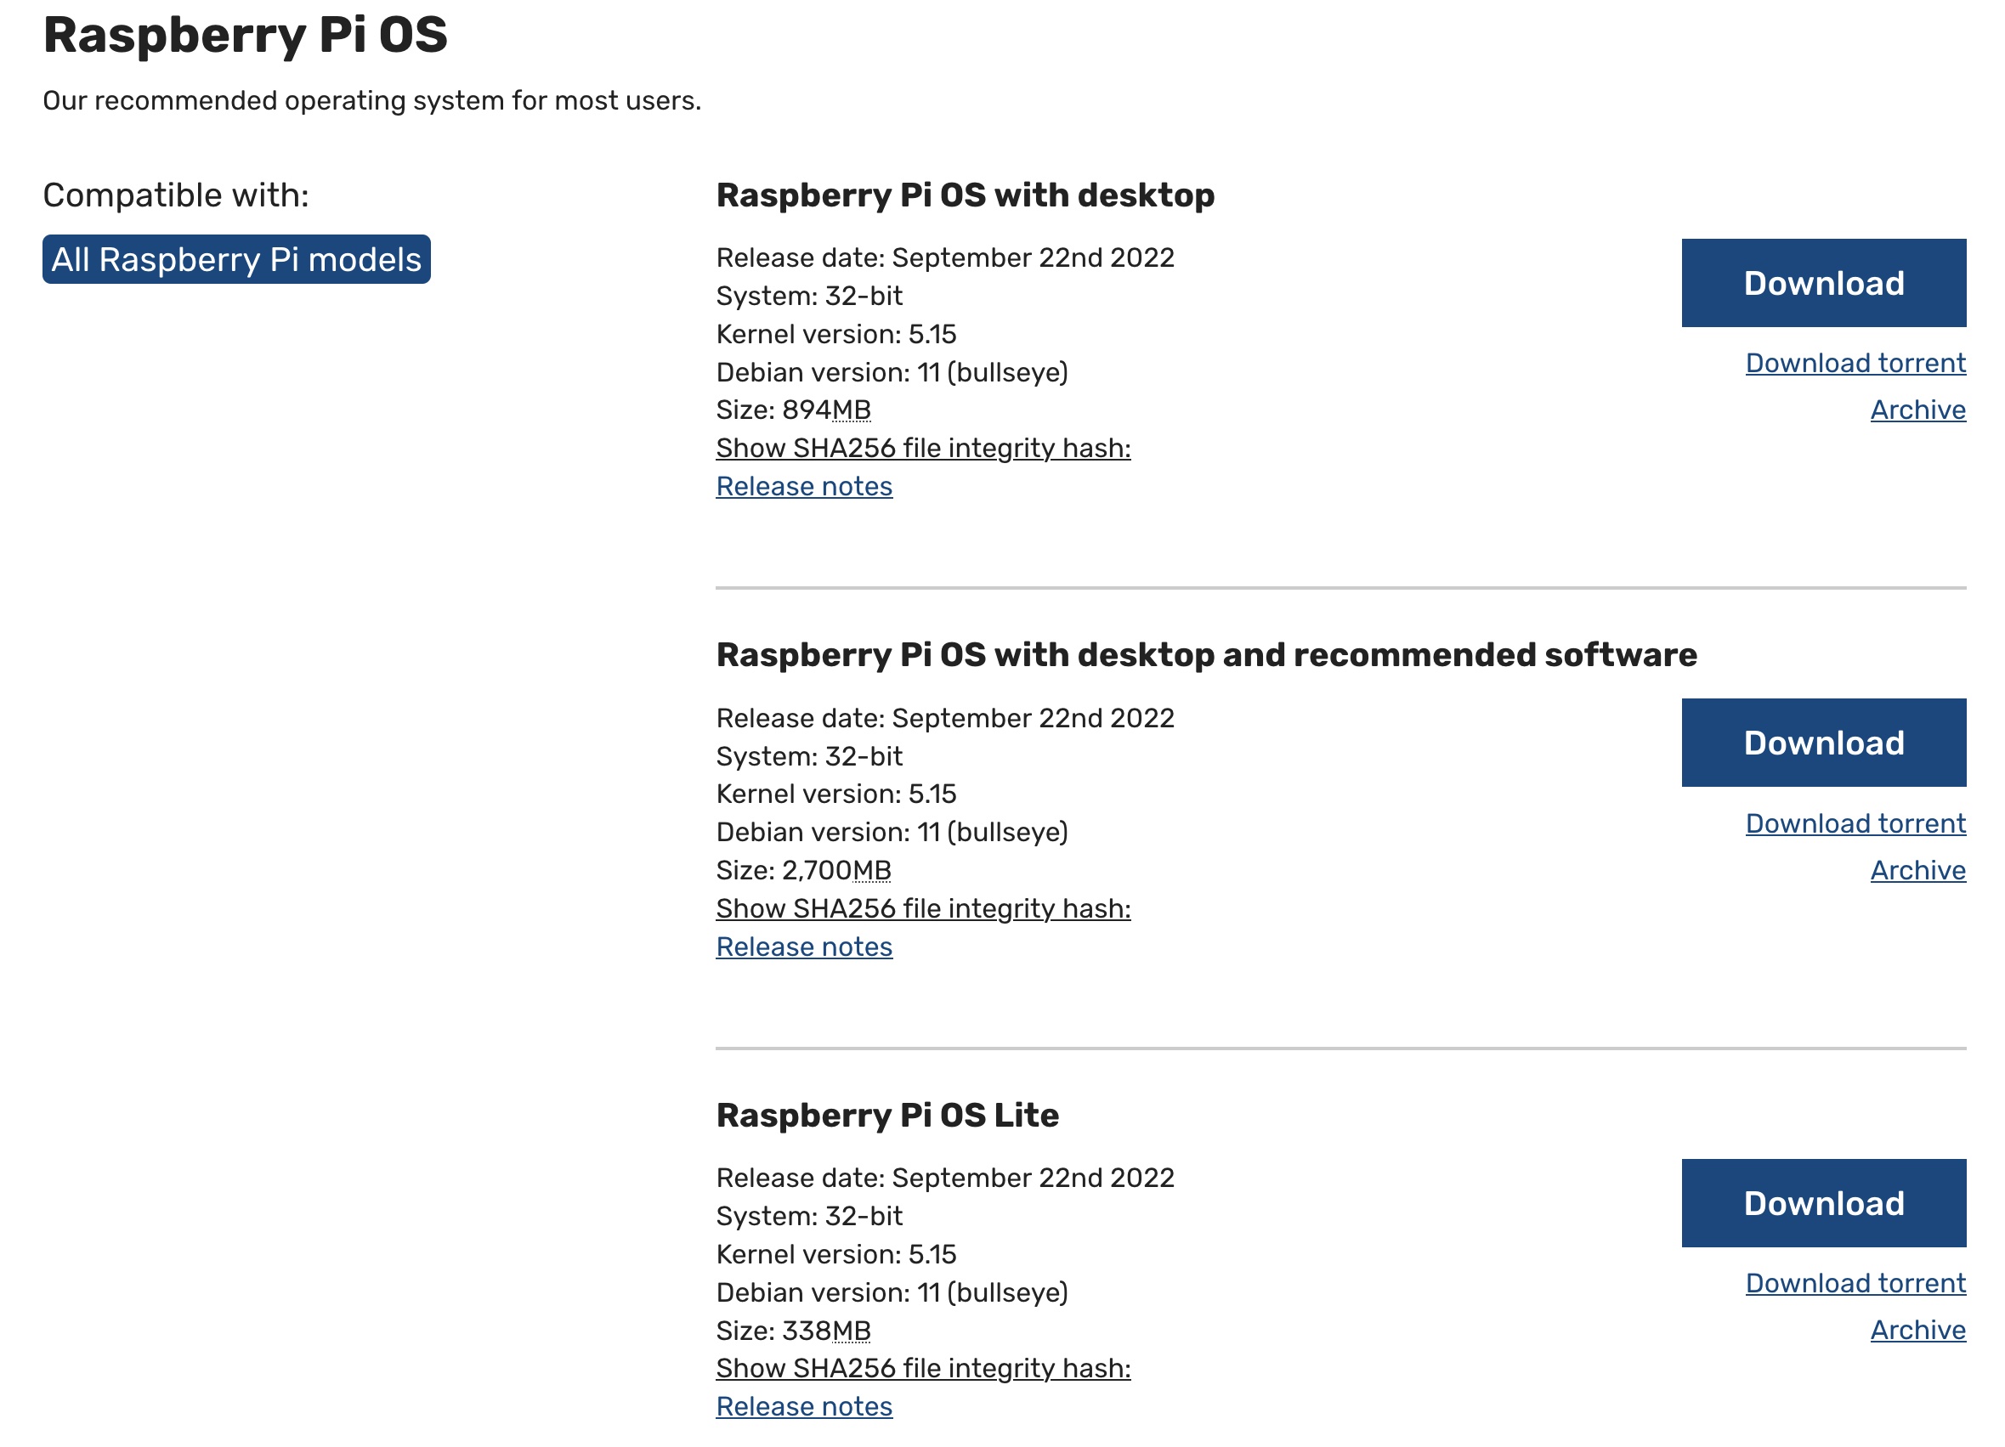Click MB abbreviation next to 338 size

(x=851, y=1331)
